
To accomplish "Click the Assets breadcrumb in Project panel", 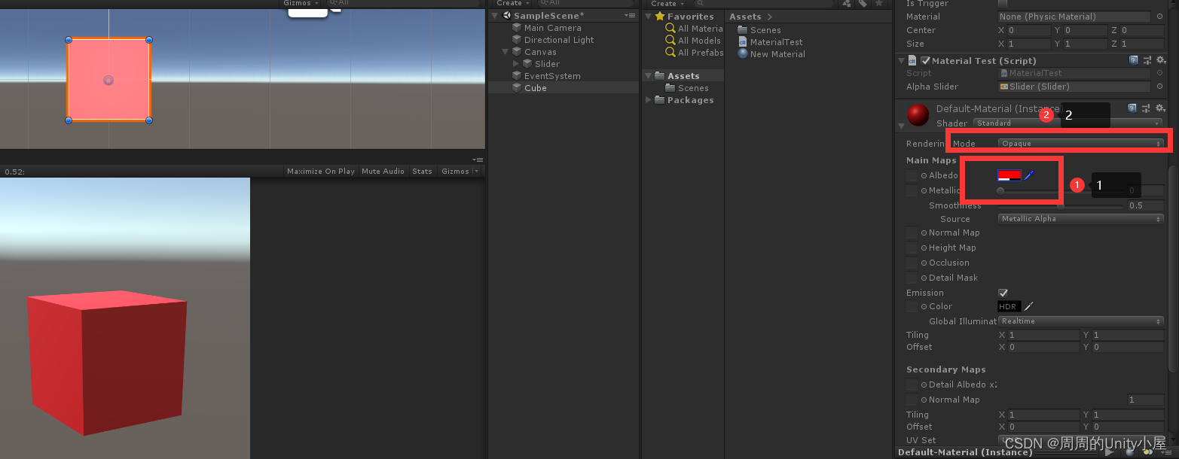I will (745, 17).
